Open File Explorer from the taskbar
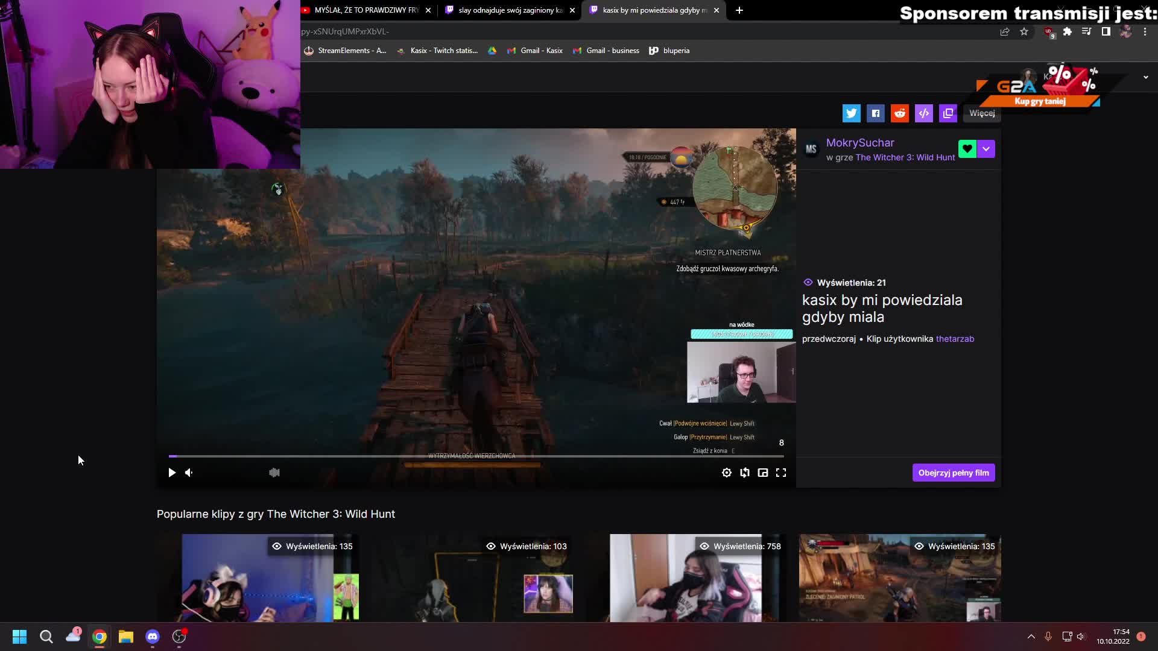The image size is (1158, 651). click(x=126, y=637)
